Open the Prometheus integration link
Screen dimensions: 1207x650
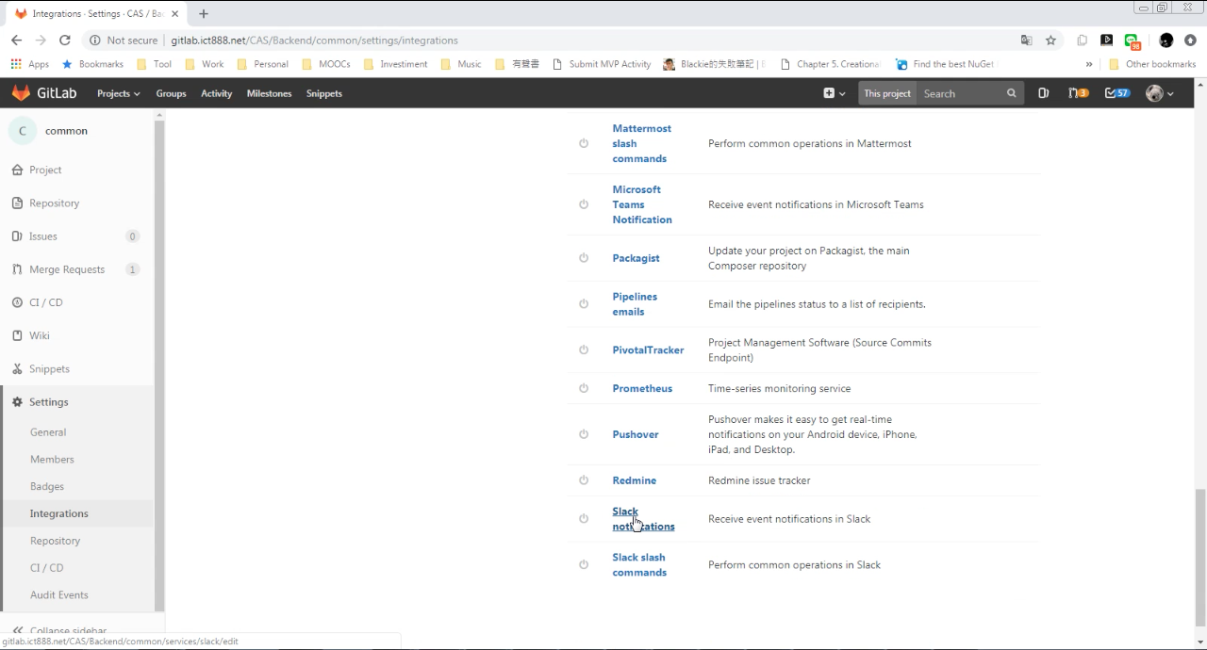642,388
